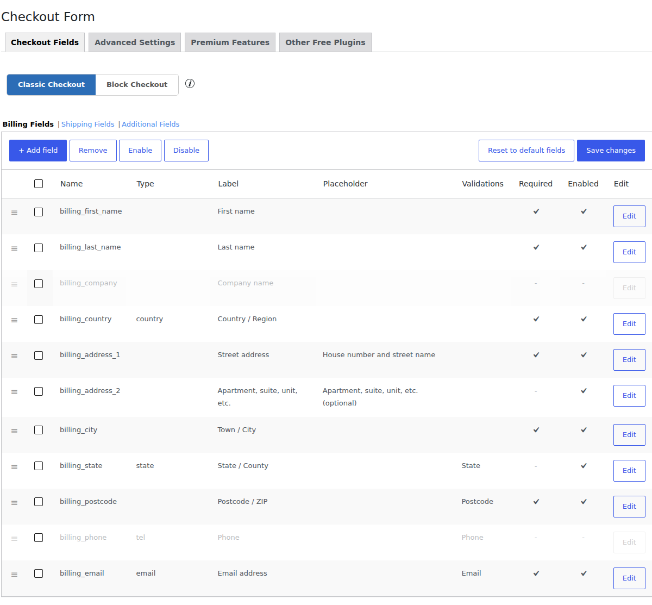This screenshot has height=605, width=652.
Task: Click the drag handle of billing_city row
Action: 15,431
